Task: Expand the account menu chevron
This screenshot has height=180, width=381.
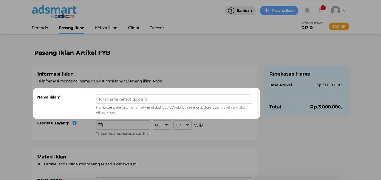Action: click(344, 11)
